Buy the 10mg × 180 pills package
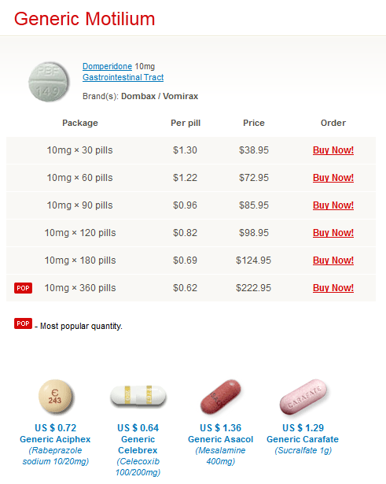This screenshot has width=386, height=484. [x=333, y=260]
